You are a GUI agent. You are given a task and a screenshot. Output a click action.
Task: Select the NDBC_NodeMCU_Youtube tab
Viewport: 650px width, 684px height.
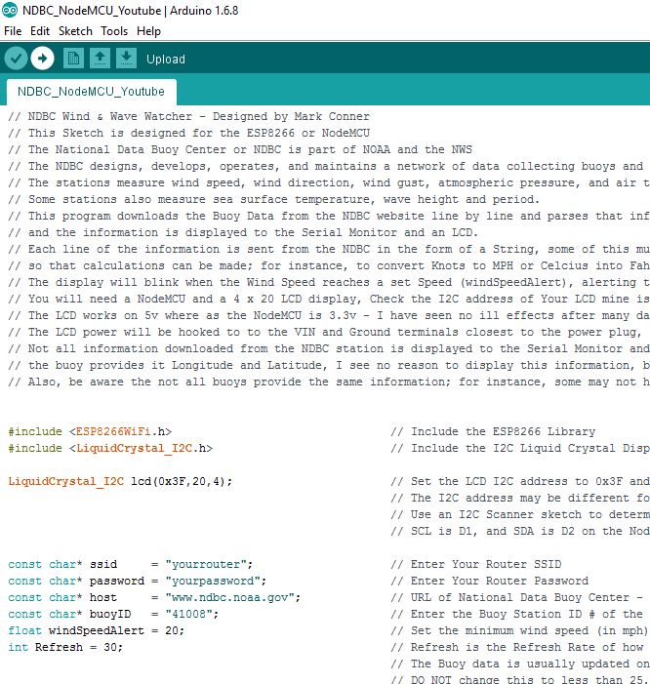(91, 92)
